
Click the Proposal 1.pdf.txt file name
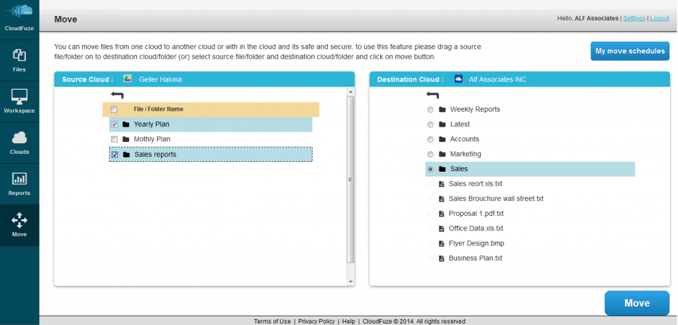pos(476,213)
